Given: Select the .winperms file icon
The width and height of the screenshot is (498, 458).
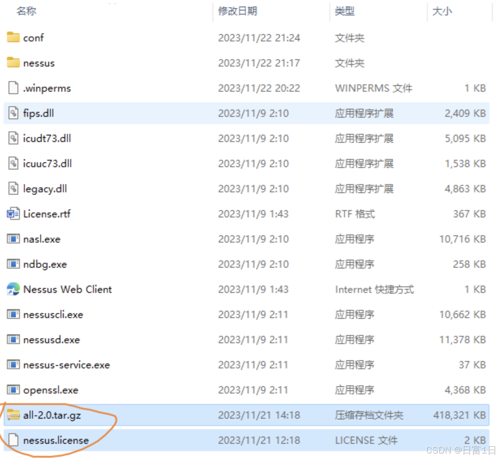Looking at the screenshot, I should 13,88.
